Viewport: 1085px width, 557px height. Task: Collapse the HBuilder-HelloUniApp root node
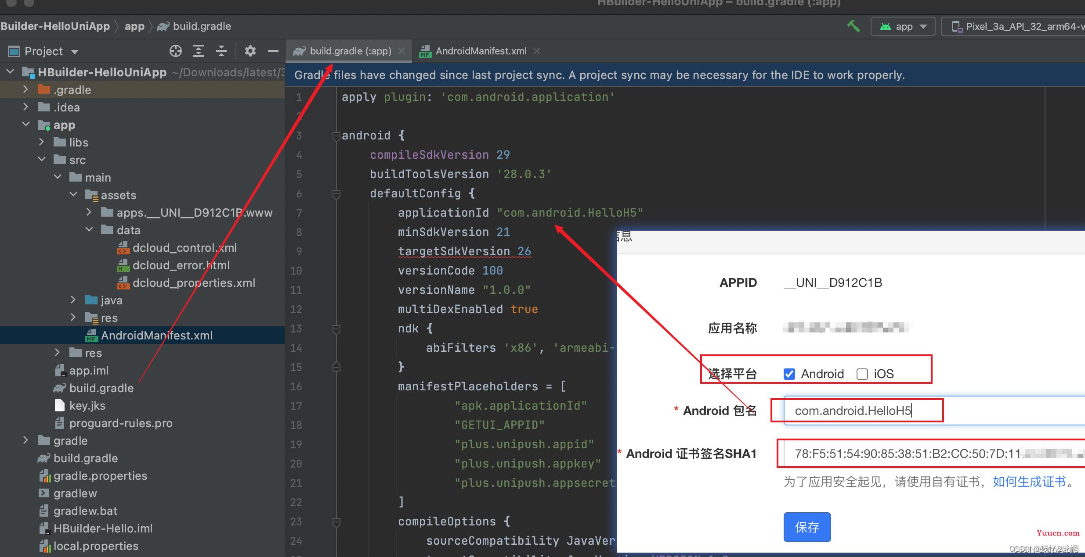click(x=11, y=71)
